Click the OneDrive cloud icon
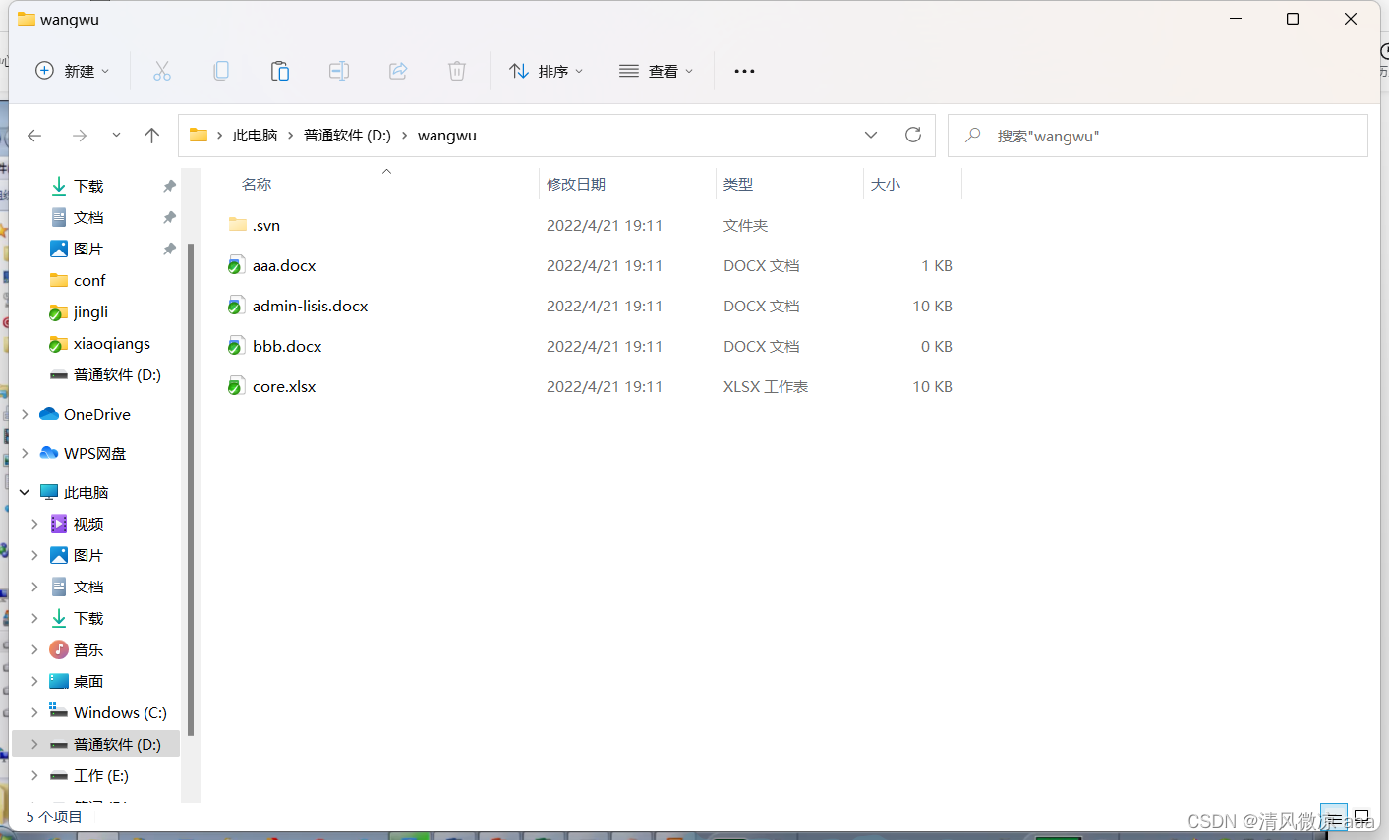This screenshot has height=840, width=1389. coord(49,414)
